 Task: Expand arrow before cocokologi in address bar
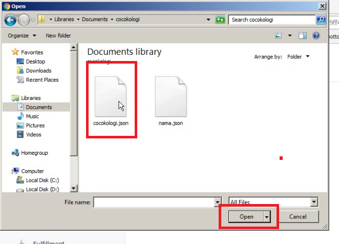point(112,19)
